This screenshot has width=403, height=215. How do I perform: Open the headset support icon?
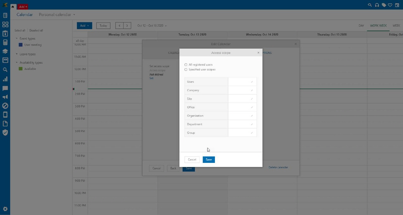click(377, 5)
